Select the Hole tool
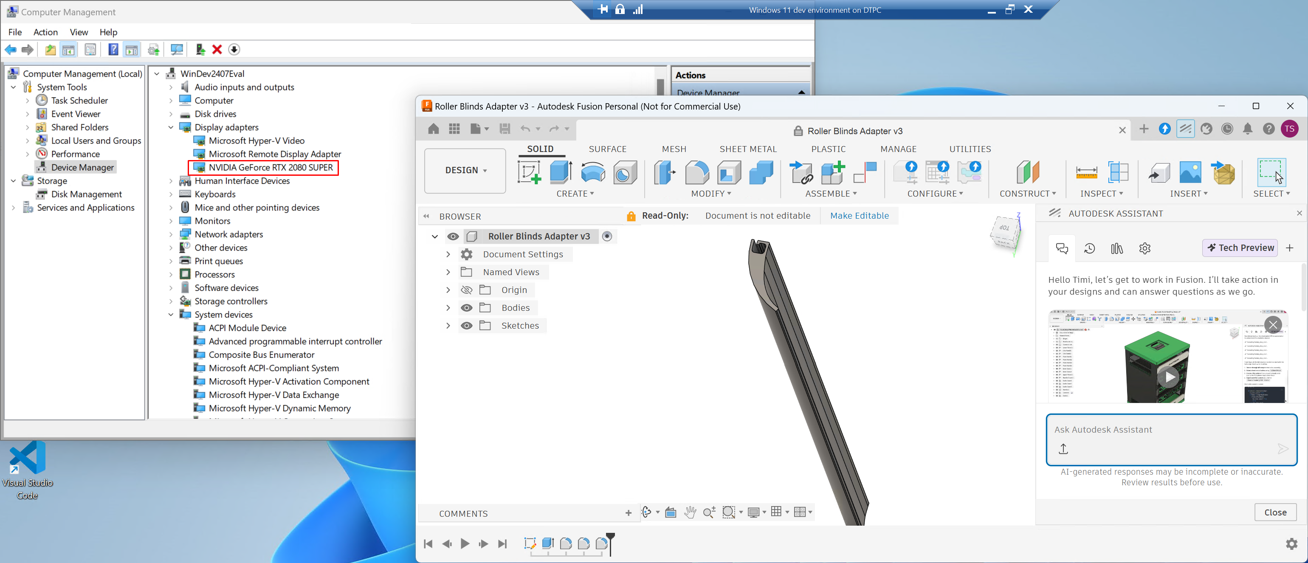 point(625,173)
